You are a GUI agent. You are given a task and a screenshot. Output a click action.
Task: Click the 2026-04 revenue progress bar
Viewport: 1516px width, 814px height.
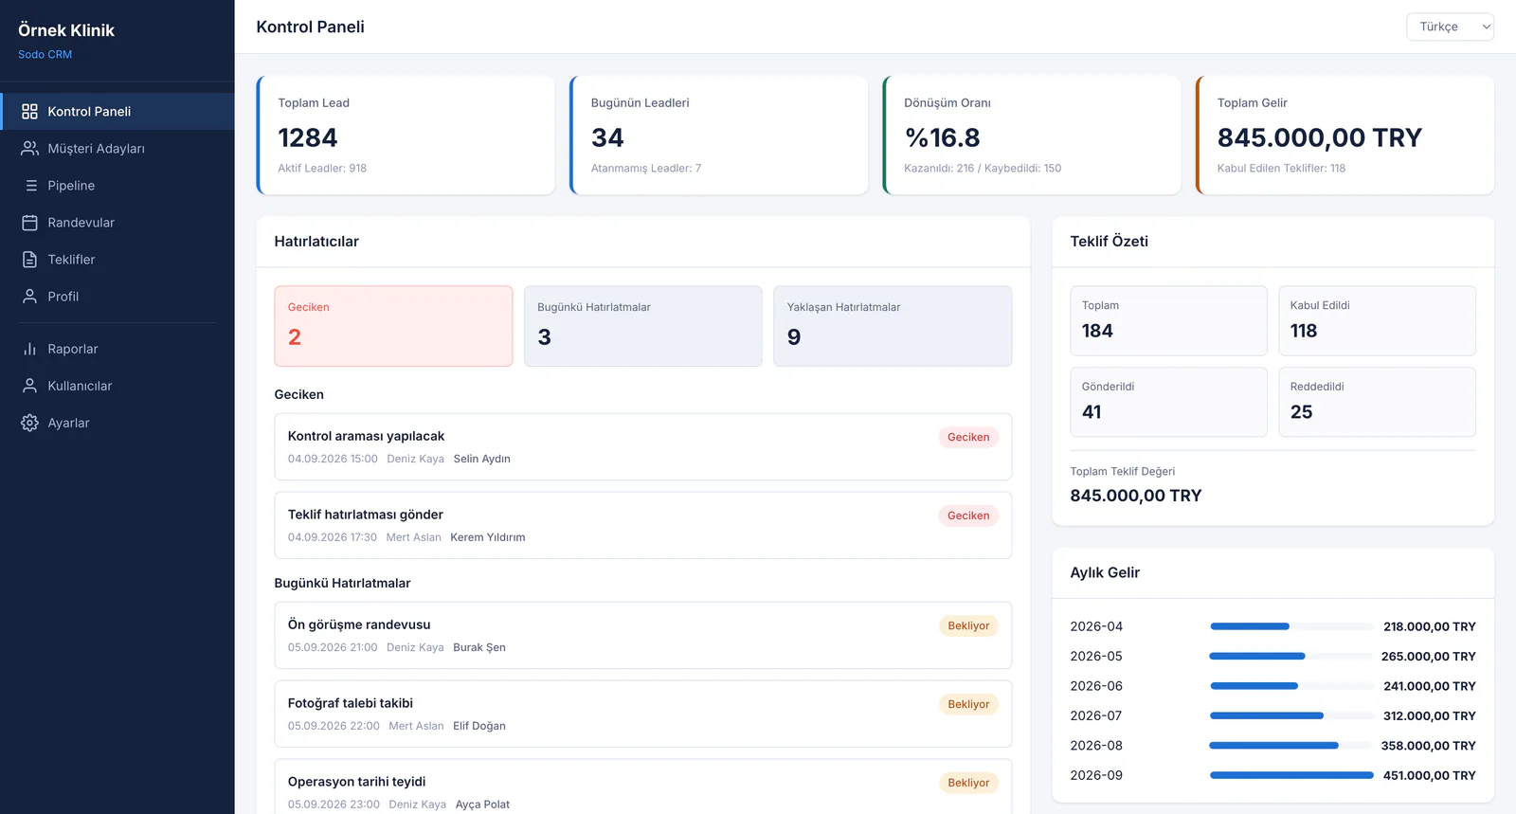1291,626
